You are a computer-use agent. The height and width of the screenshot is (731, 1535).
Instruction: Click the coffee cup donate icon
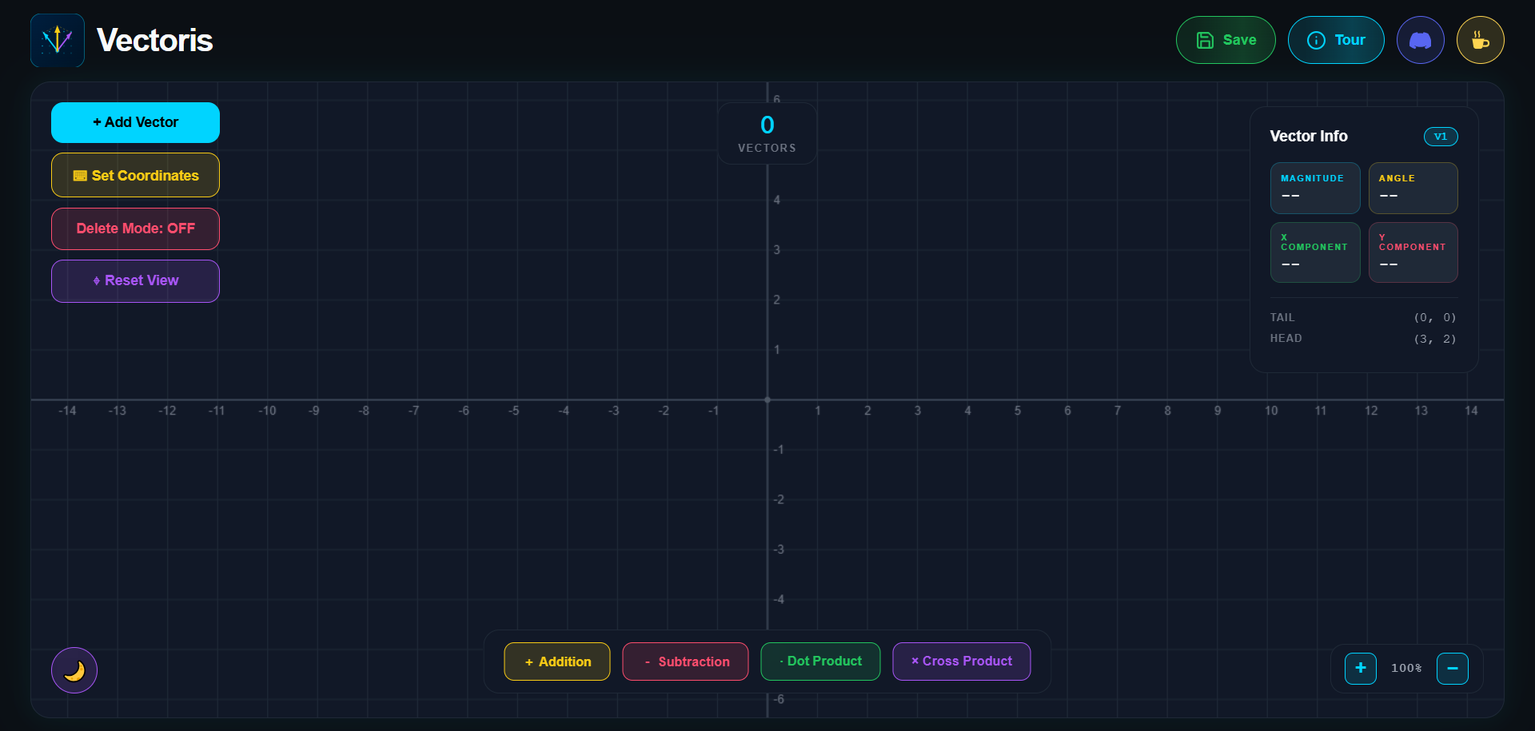[1480, 40]
